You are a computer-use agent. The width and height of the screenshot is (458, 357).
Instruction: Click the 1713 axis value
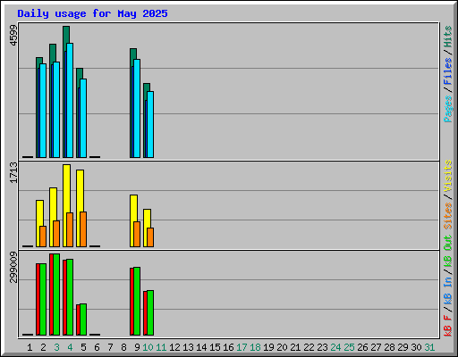[x=13, y=172]
